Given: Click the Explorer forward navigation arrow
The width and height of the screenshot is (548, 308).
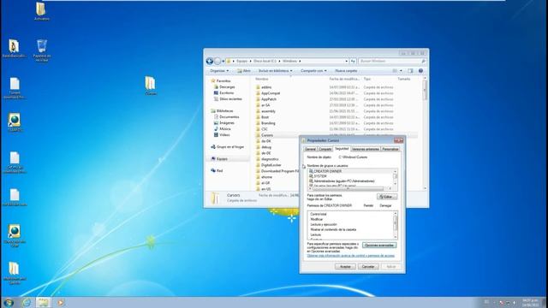Looking at the screenshot, I should pyautogui.click(x=217, y=61).
